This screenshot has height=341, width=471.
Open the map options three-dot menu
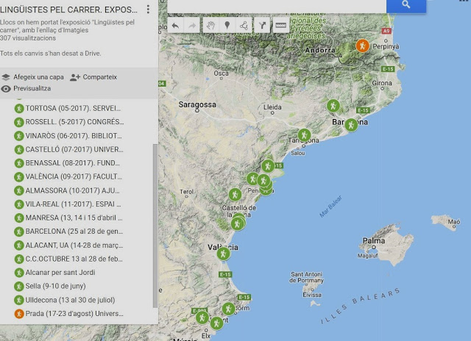tap(148, 10)
